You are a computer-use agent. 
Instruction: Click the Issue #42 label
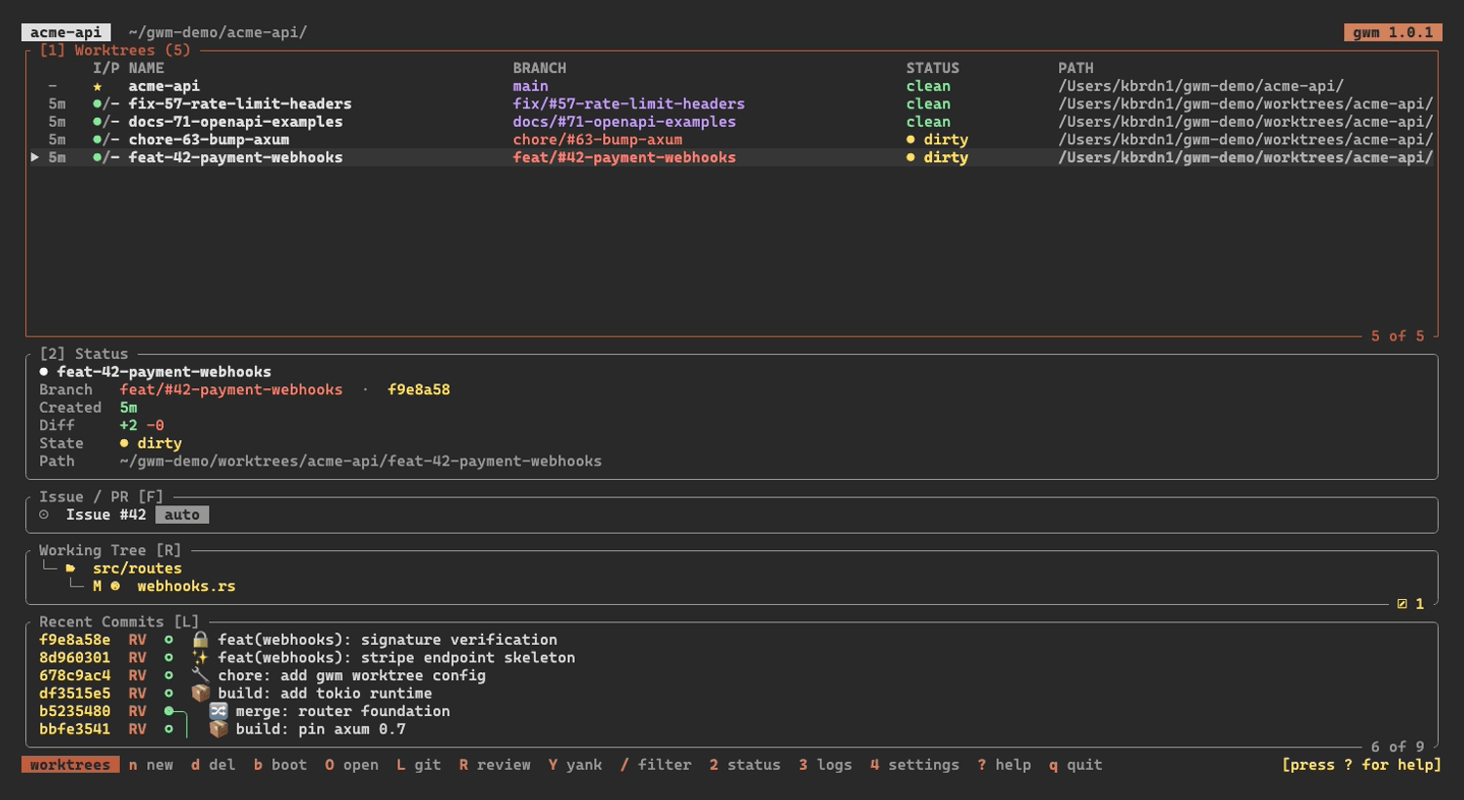click(x=106, y=515)
